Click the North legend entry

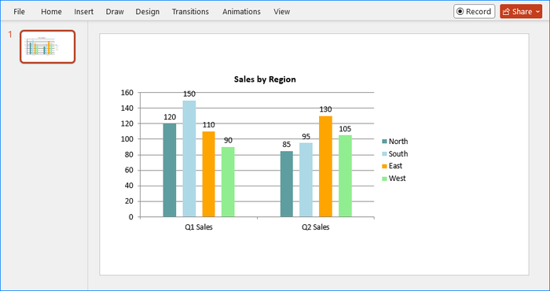click(395, 142)
